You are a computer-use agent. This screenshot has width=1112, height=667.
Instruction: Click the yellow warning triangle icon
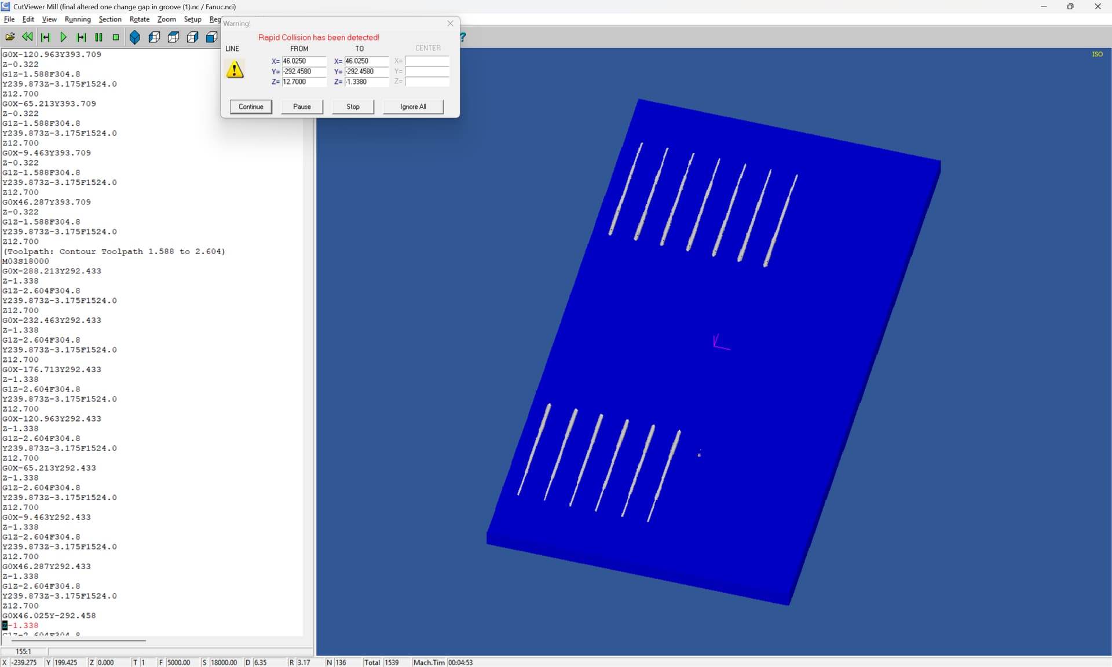[x=235, y=69]
